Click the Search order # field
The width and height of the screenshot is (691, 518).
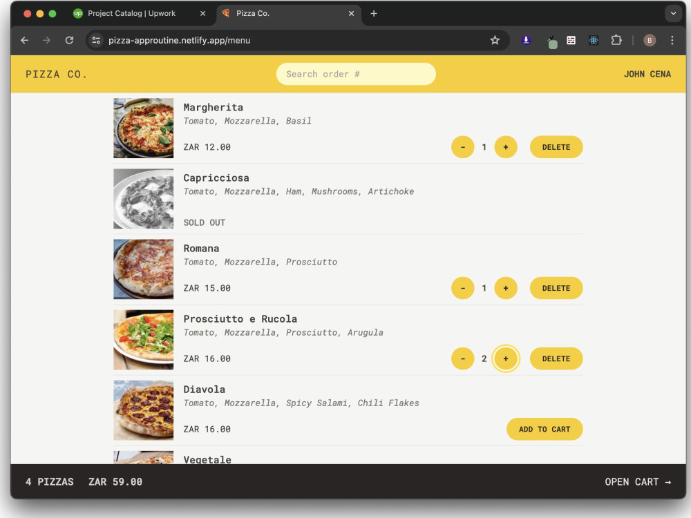point(356,74)
